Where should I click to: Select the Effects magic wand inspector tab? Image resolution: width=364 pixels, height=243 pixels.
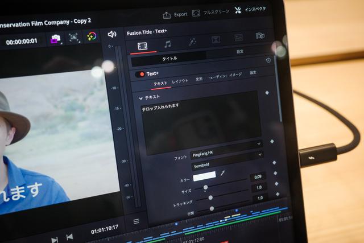tap(192, 42)
